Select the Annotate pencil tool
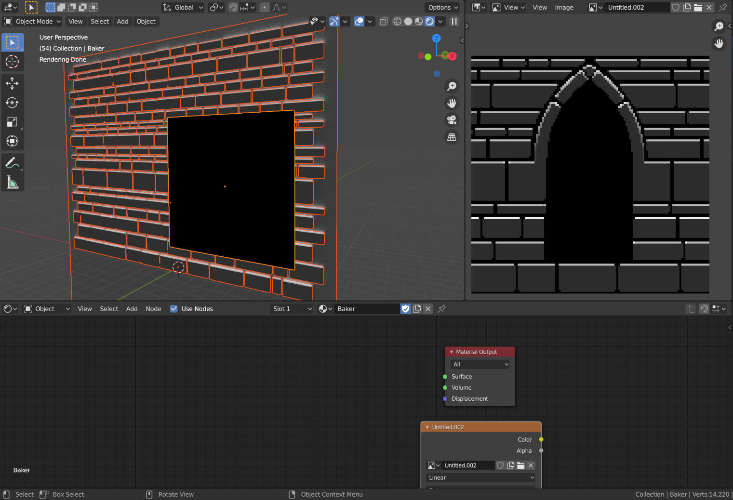The width and height of the screenshot is (733, 500). coord(12,163)
